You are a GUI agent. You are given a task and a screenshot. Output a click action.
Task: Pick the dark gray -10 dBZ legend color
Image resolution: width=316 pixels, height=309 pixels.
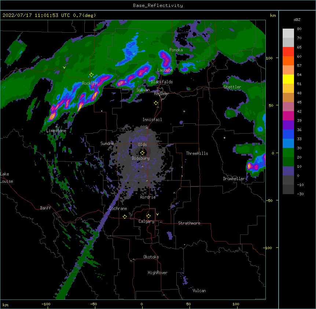click(x=288, y=189)
